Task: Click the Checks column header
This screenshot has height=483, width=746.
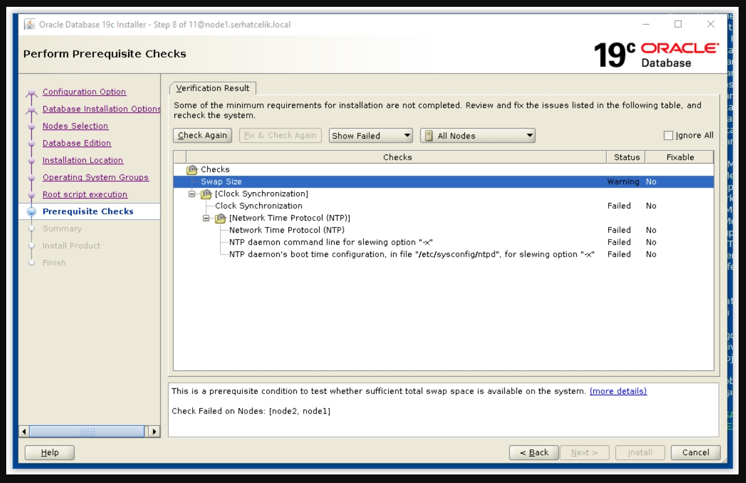Action: tap(397, 157)
